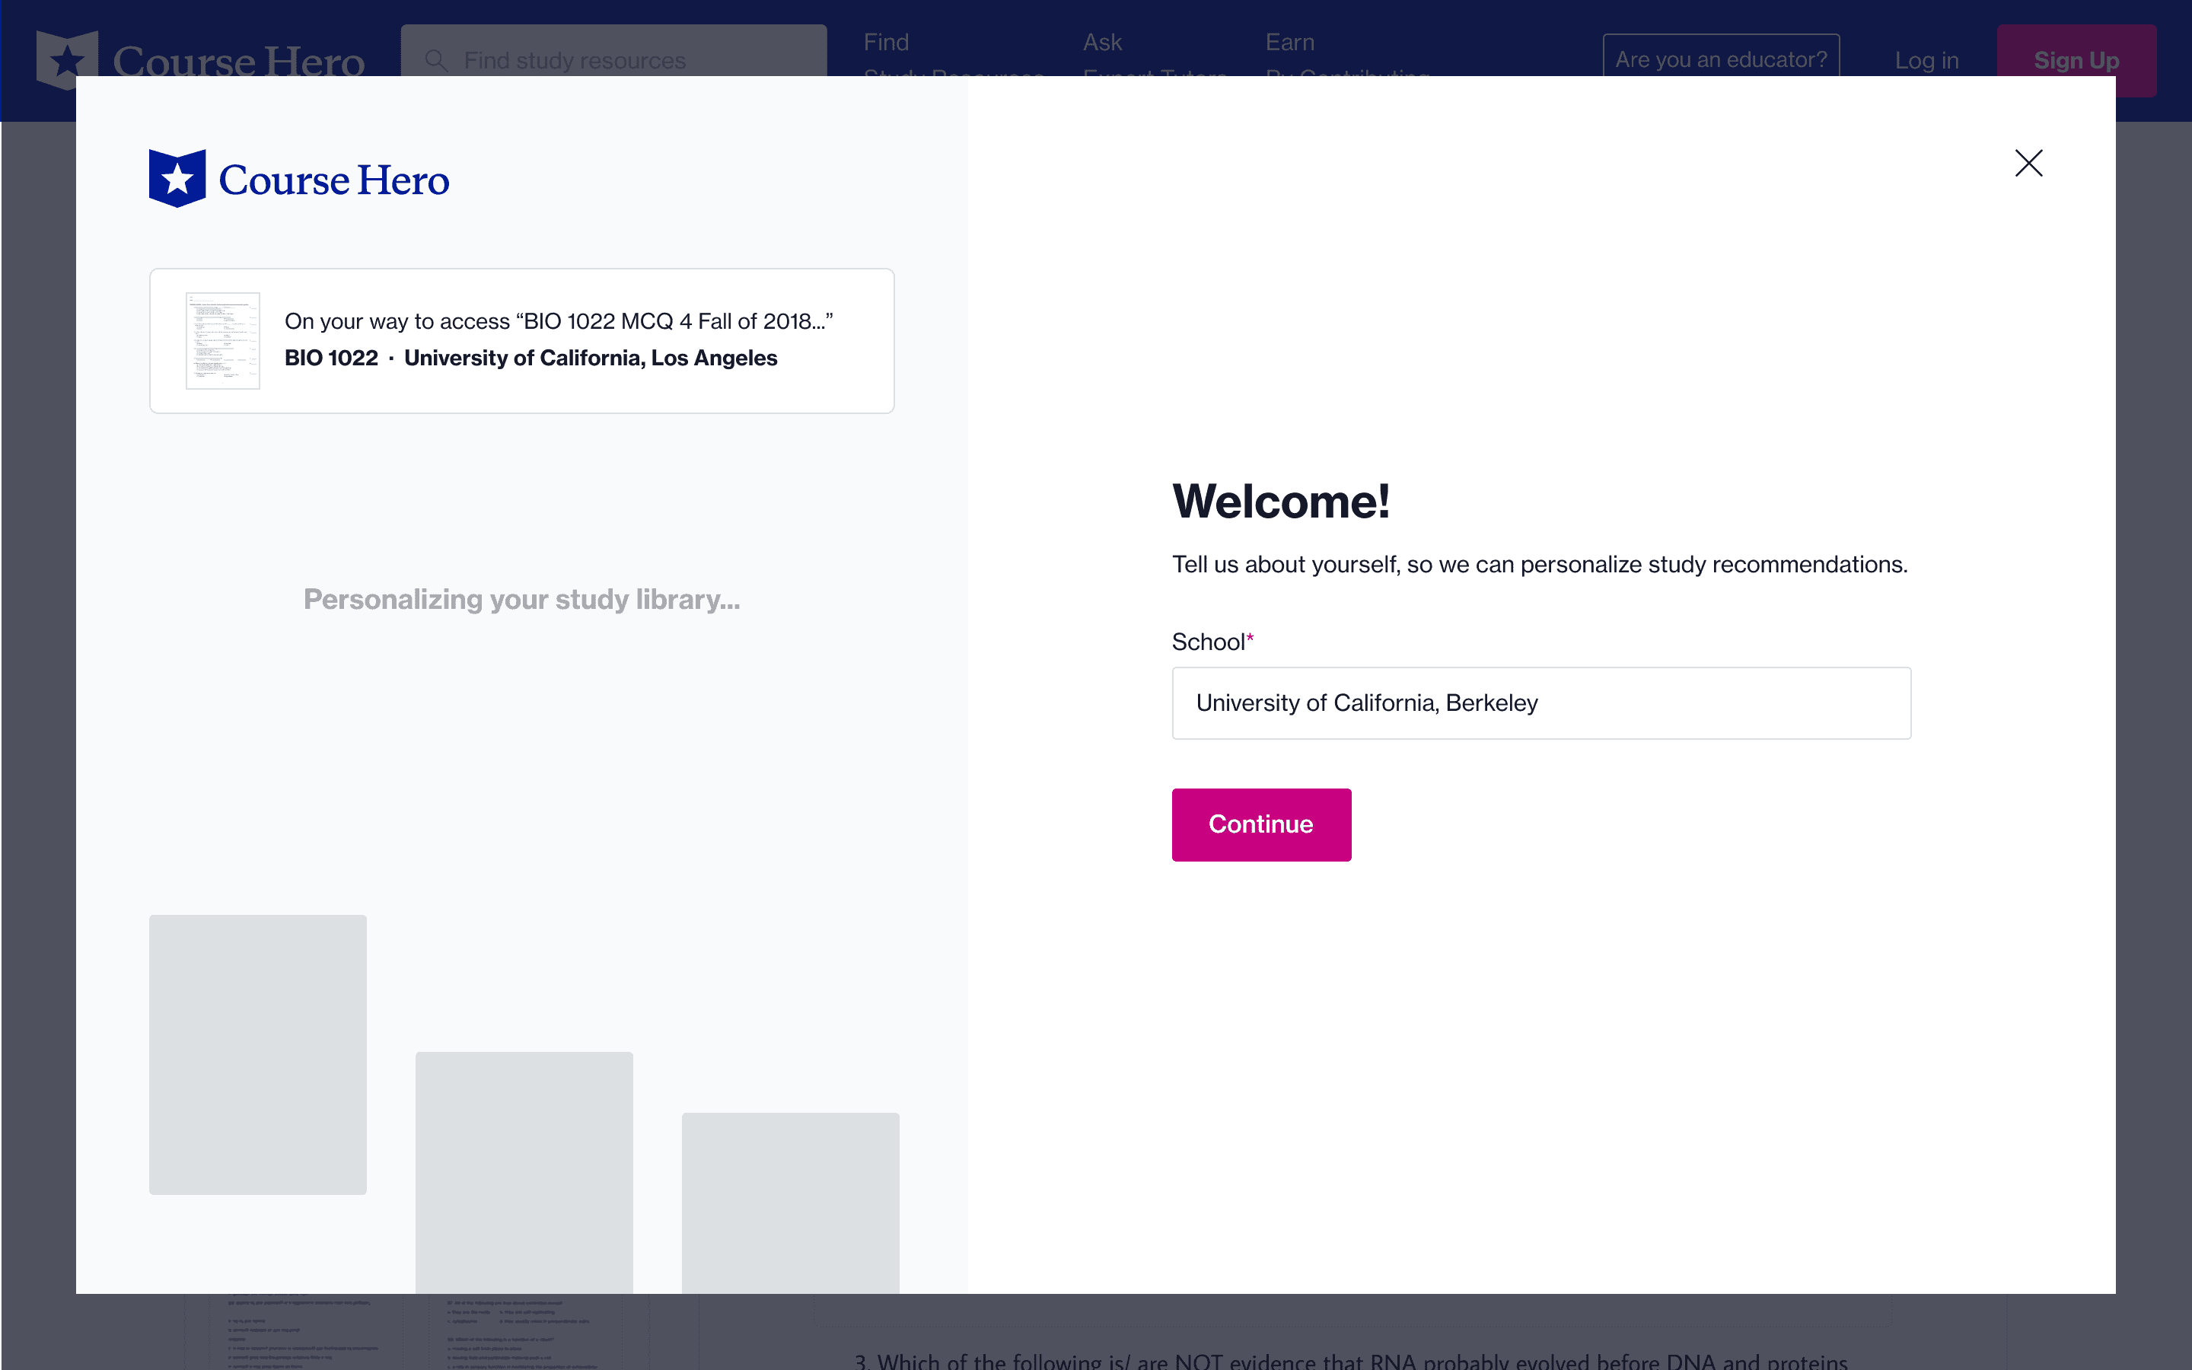Click the Log in link

1926,60
